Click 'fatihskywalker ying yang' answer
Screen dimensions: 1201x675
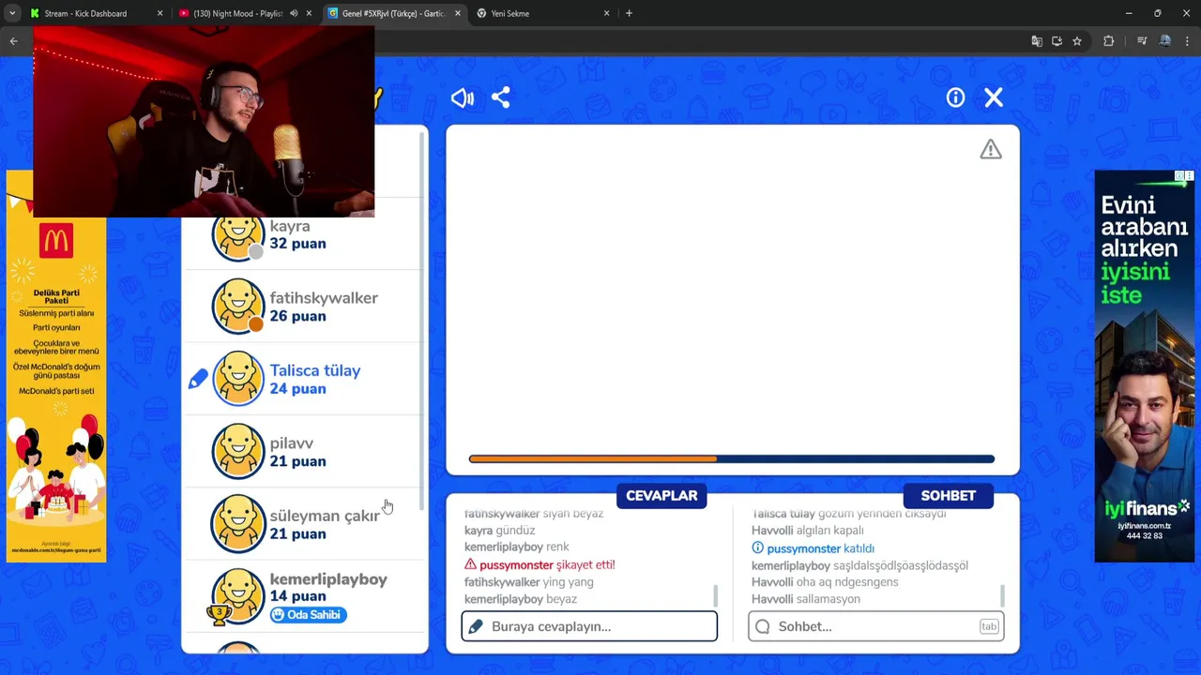529,582
